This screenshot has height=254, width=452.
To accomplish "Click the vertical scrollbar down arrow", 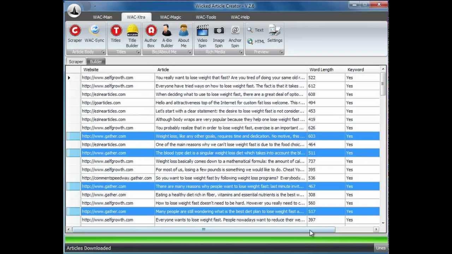I will click(x=383, y=223).
